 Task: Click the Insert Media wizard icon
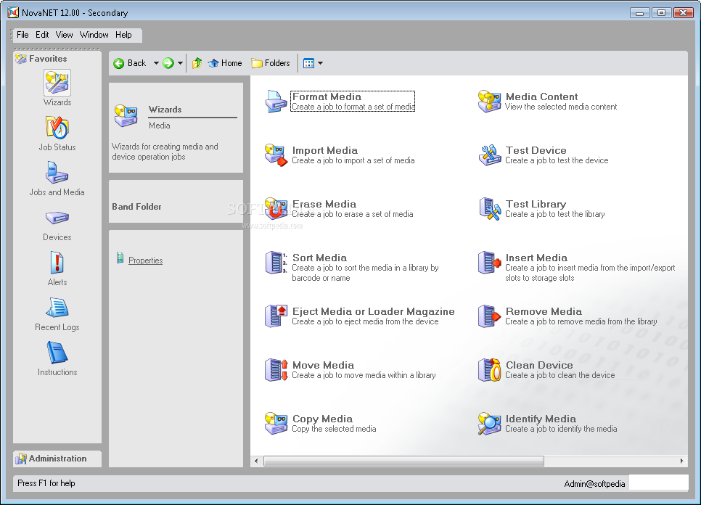pyautogui.click(x=489, y=263)
